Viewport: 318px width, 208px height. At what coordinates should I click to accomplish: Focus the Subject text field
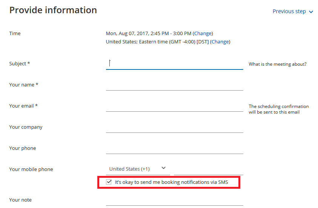point(174,63)
